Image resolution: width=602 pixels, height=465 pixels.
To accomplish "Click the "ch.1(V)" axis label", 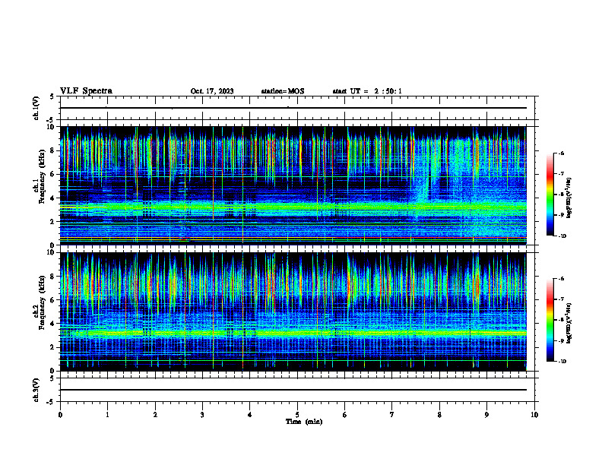I will click(x=36, y=108).
